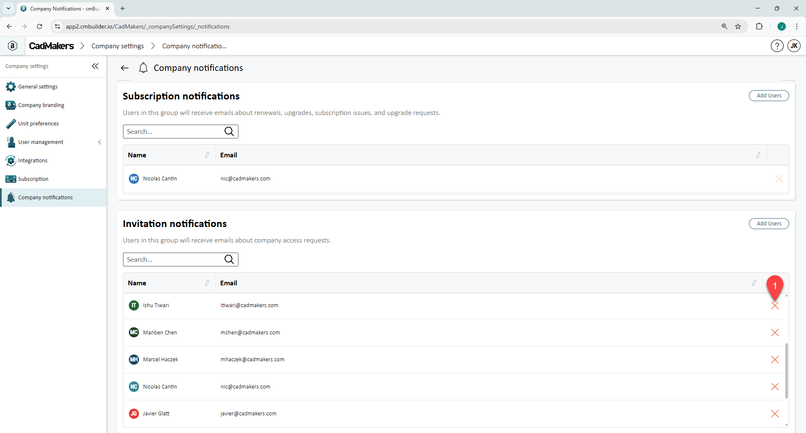
Task: Click the Company settings breadcrumb link
Action: point(118,46)
